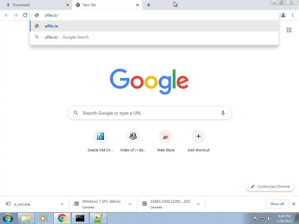Expand options for e_win.exe download
The height and width of the screenshot is (224, 299).
pyautogui.click(x=62, y=204)
